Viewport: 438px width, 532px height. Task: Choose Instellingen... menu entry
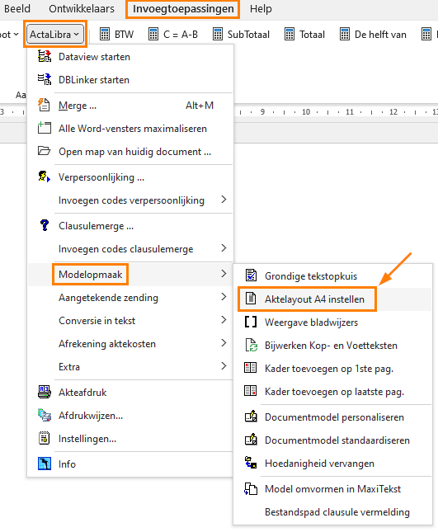pyautogui.click(x=130, y=438)
